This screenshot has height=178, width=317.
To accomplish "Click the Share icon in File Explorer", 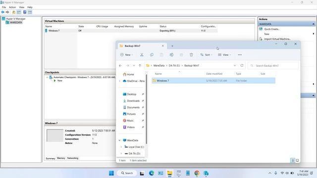I will point(181,55).
